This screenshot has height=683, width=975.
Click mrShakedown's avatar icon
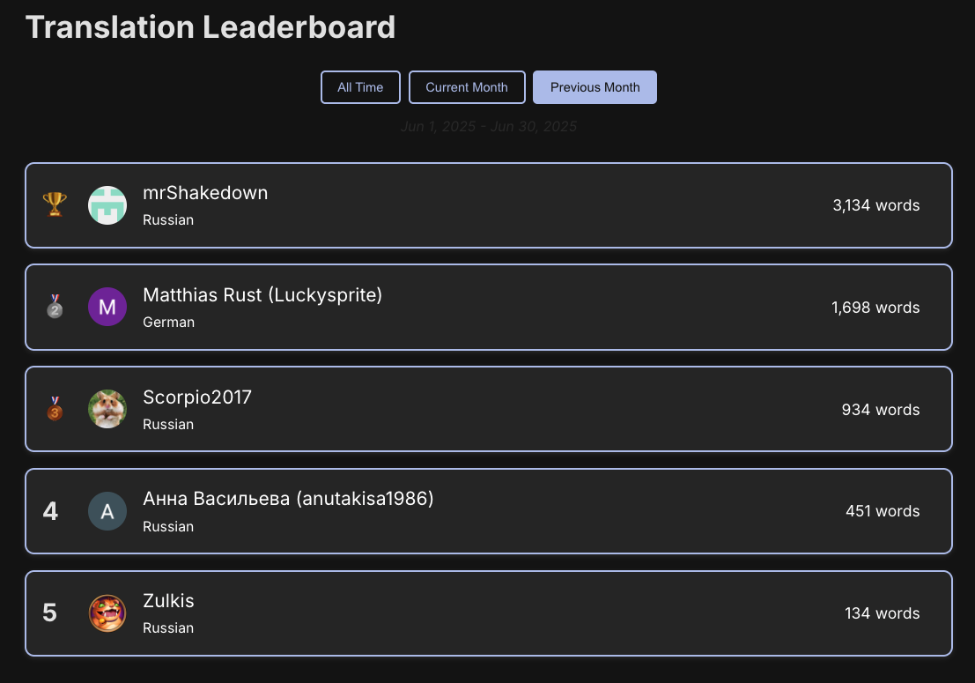(107, 205)
